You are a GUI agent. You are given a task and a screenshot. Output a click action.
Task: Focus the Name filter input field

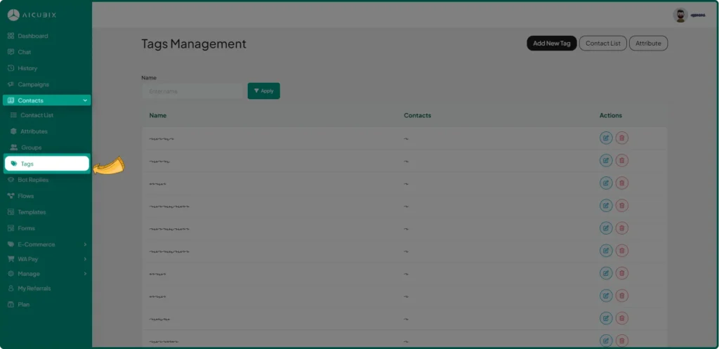pos(192,91)
